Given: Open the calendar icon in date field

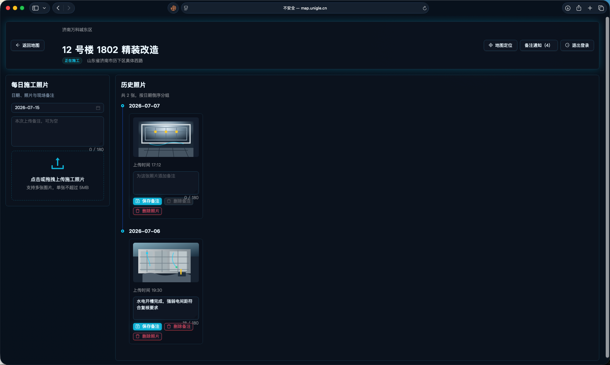Looking at the screenshot, I should tap(98, 108).
